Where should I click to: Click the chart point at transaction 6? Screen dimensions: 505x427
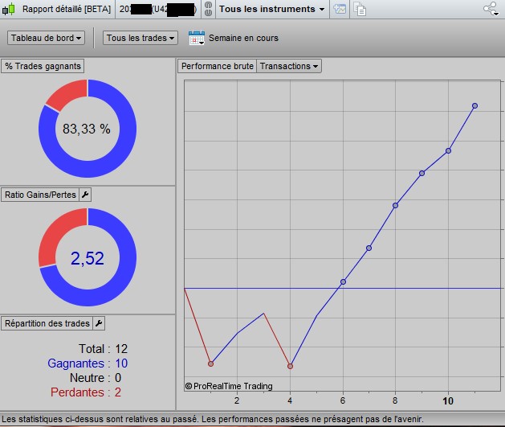[344, 282]
